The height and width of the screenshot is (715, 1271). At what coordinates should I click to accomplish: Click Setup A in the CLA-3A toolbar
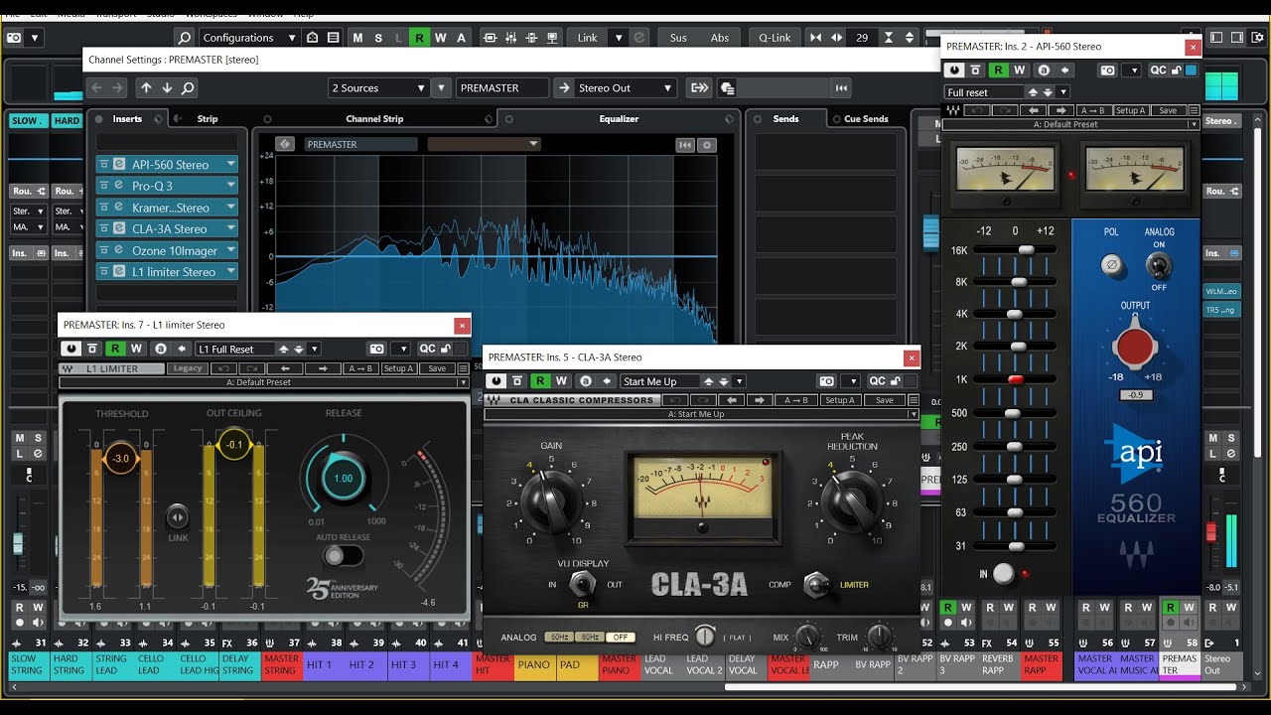[839, 400]
